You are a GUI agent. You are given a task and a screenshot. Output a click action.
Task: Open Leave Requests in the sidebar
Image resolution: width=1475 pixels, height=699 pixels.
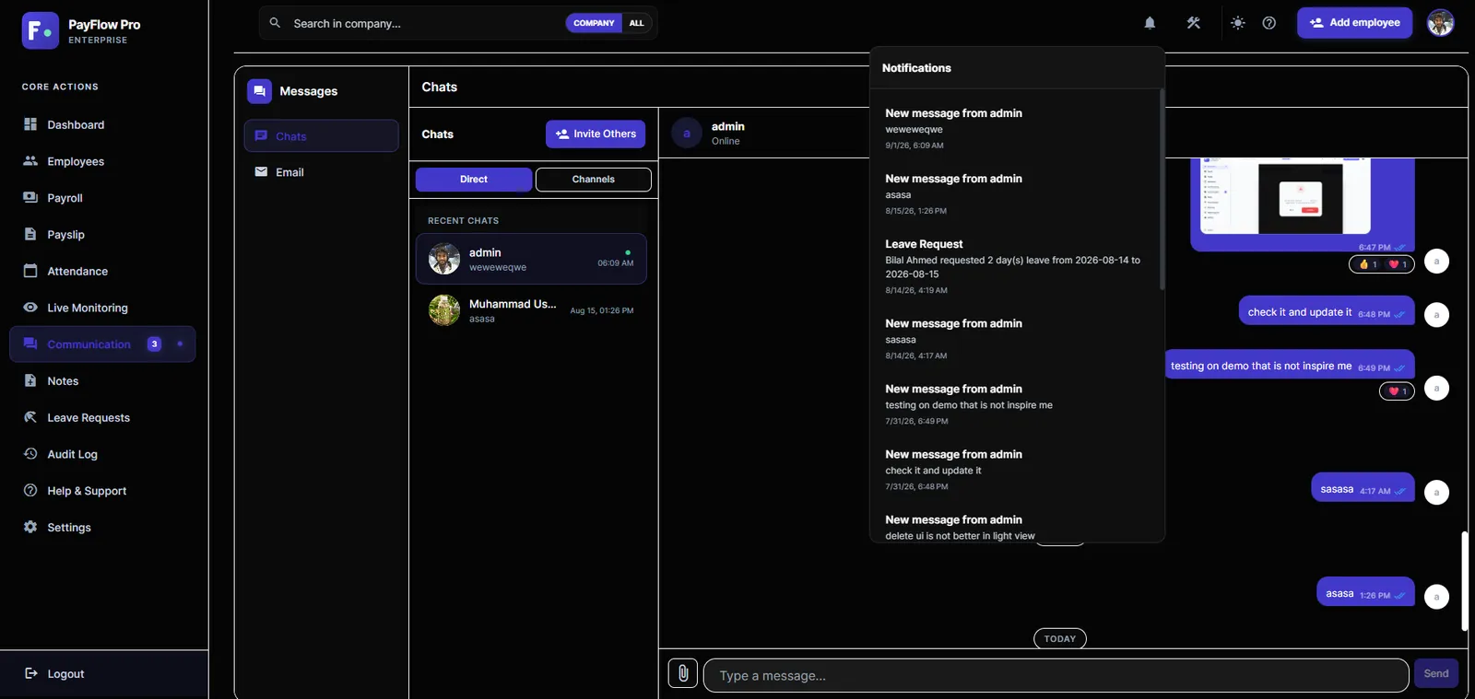click(x=102, y=417)
